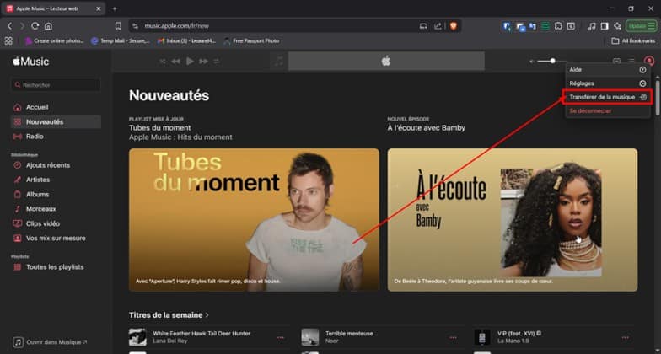661x354 pixels.
Task: Click the green Update button
Action: [641, 26]
